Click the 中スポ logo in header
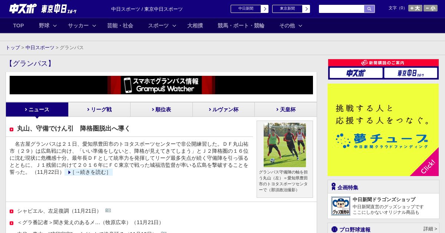This screenshot has width=445, height=233. [23, 9]
